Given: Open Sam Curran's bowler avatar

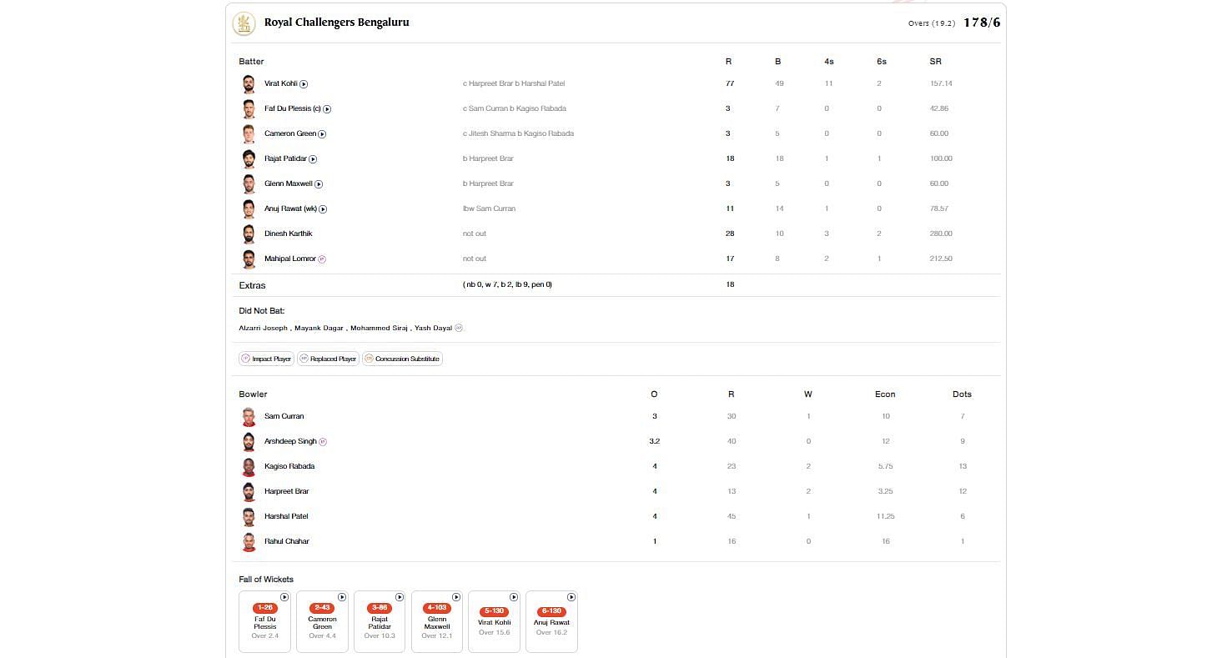Looking at the screenshot, I should point(249,417).
